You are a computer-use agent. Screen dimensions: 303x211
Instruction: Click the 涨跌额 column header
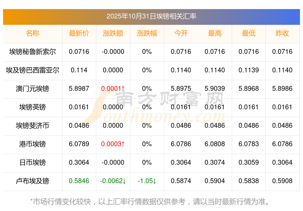pyautogui.click(x=113, y=33)
